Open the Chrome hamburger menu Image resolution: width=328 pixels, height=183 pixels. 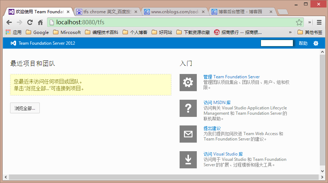point(319,22)
